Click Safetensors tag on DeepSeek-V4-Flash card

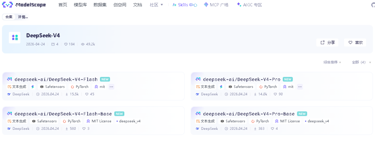click(x=52, y=87)
